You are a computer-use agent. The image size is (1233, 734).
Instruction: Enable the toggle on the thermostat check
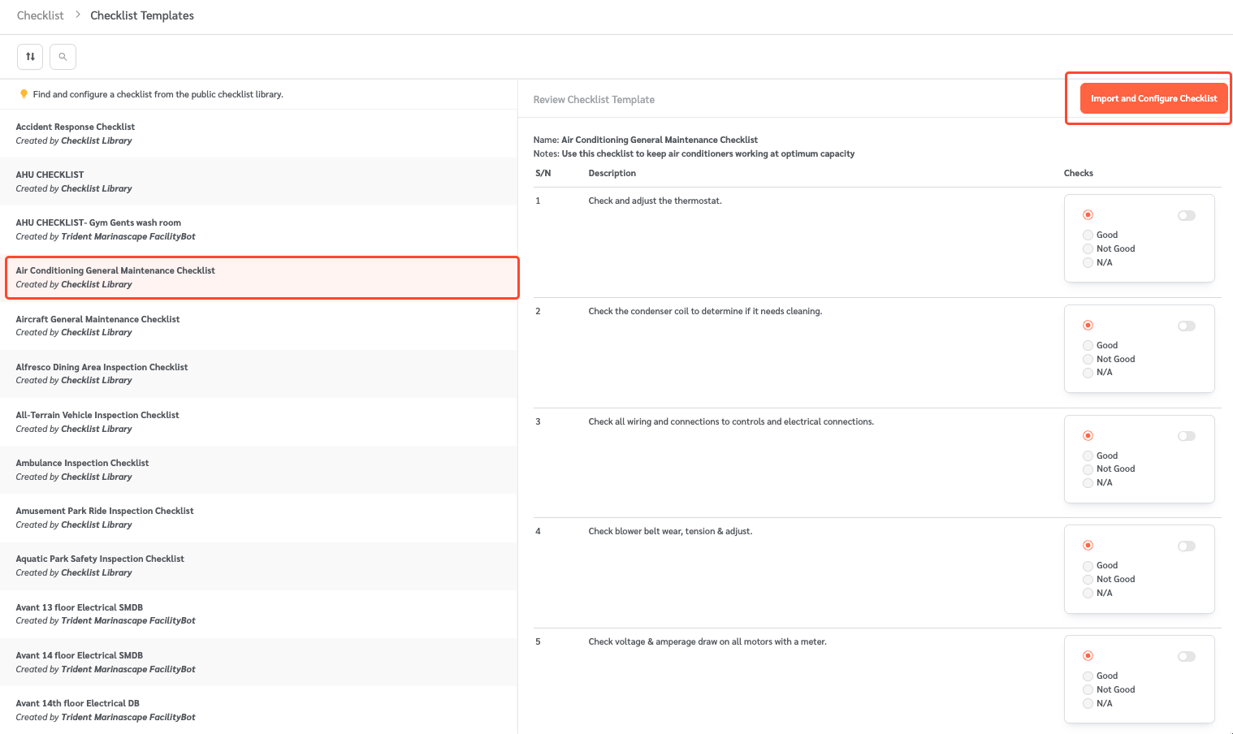(1186, 214)
